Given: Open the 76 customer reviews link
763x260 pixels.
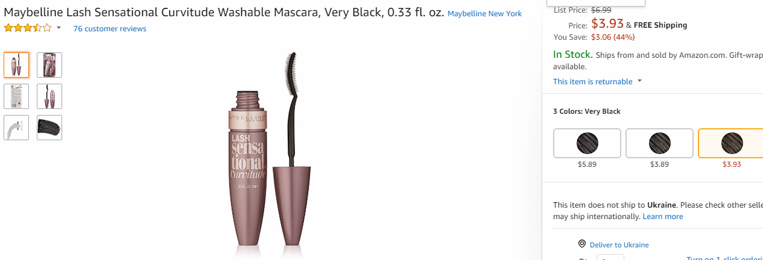Looking at the screenshot, I should click(110, 28).
